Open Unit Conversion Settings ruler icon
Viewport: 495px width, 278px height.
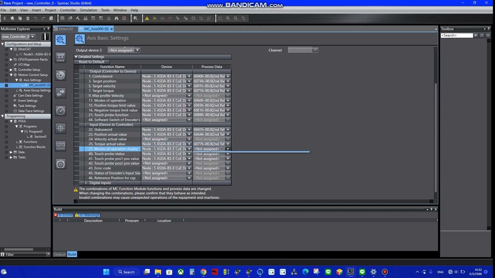60,57
